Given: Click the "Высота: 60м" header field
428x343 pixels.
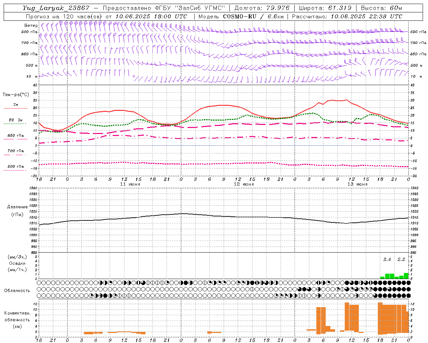Looking at the screenshot, I should (382, 8).
